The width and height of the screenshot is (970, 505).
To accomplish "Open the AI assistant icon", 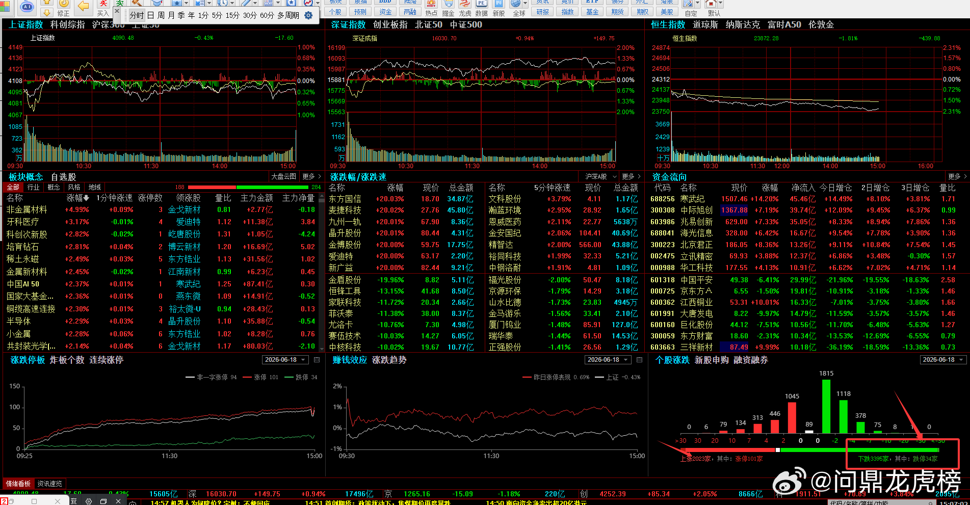I will click(27, 7).
